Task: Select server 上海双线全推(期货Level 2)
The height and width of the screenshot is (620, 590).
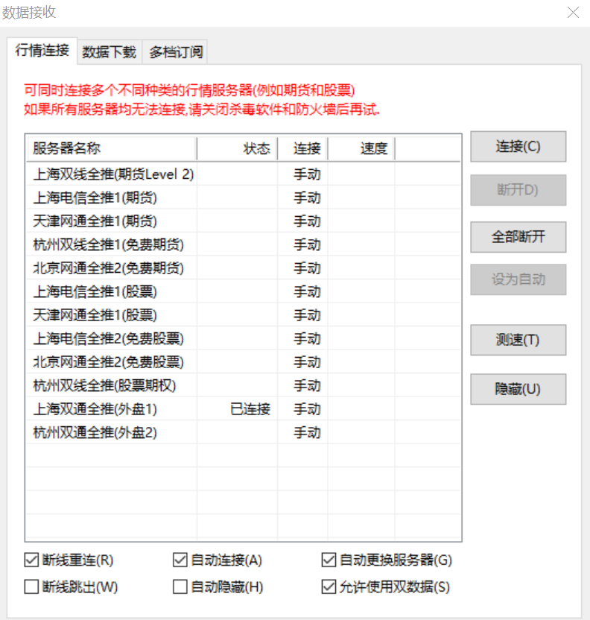Action: point(244,174)
